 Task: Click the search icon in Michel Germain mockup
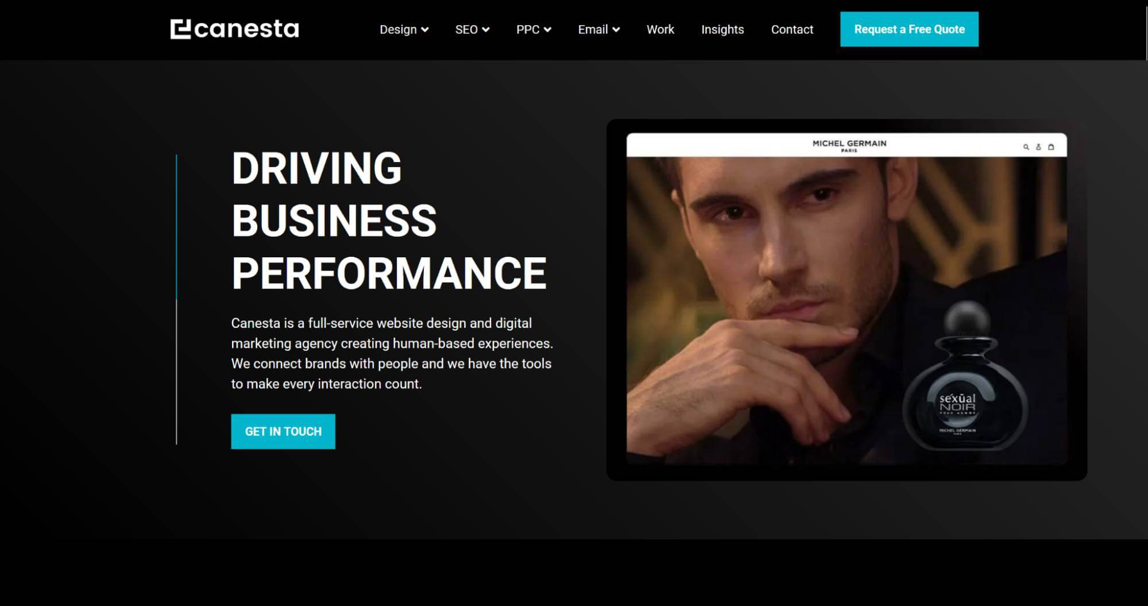point(1026,147)
